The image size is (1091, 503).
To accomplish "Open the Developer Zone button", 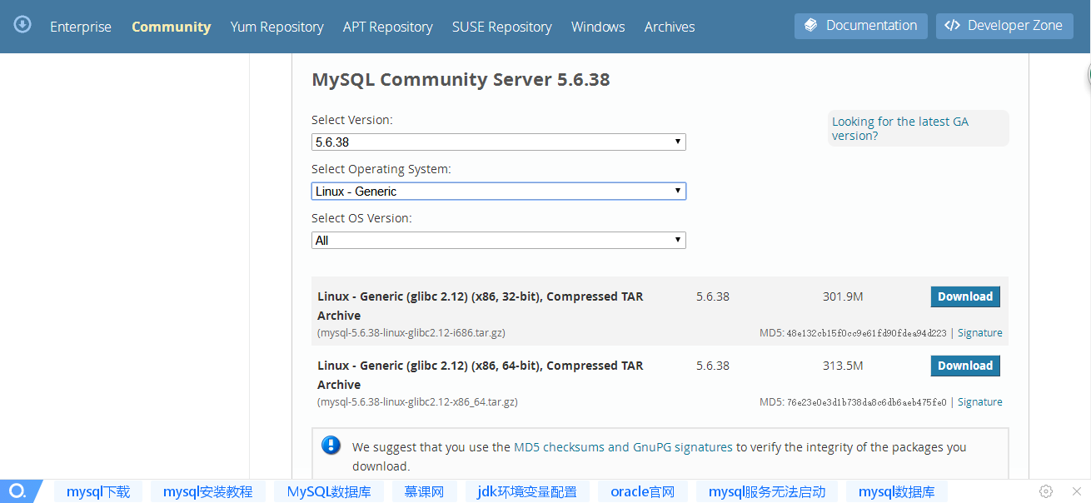I will tap(1004, 26).
